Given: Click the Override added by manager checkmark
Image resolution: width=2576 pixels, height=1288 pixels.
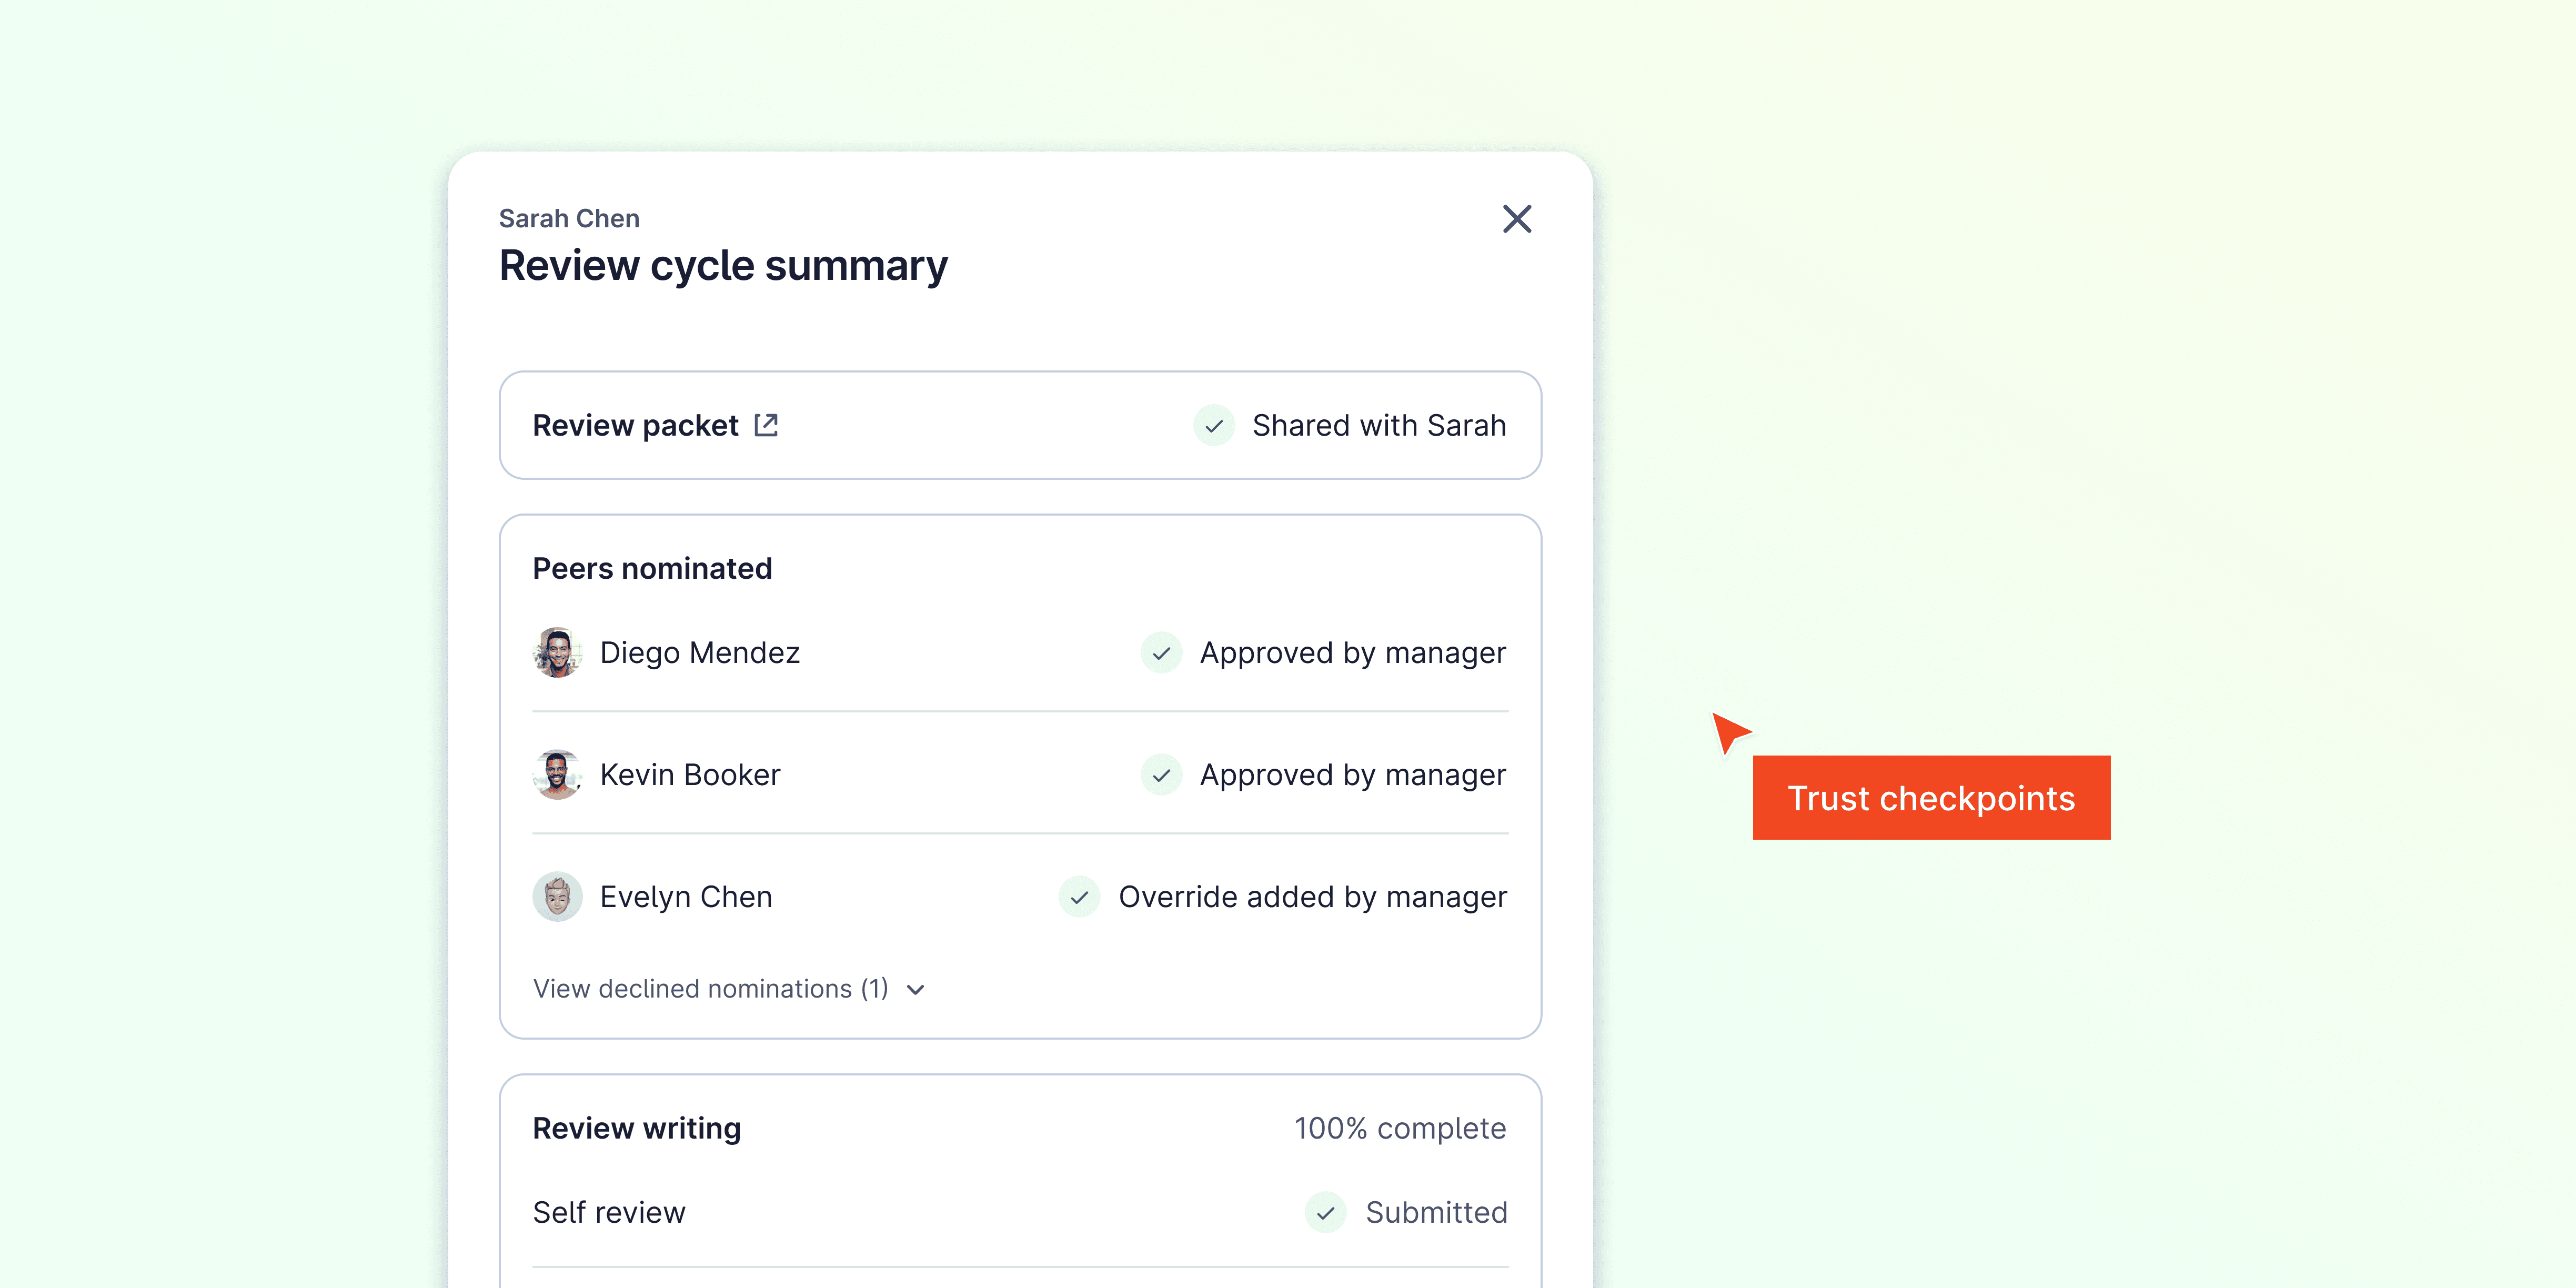Looking at the screenshot, I should 1079,897.
